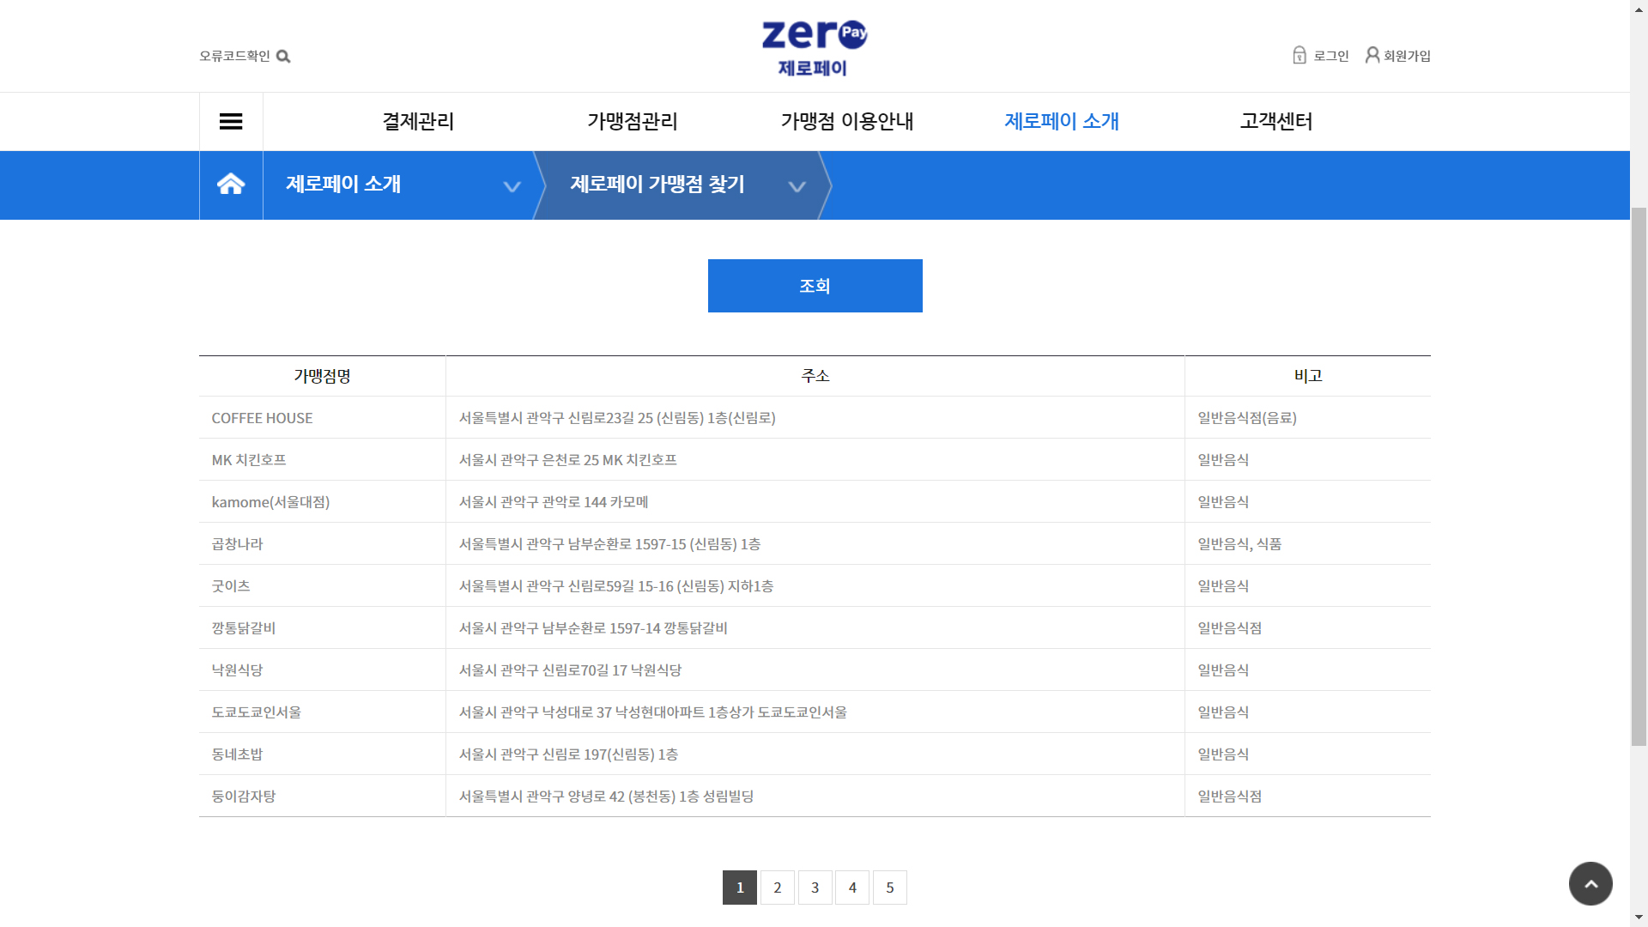
Task: Click the login lock icon
Action: [1299, 56]
